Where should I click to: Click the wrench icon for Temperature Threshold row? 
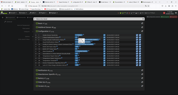point(104,61)
